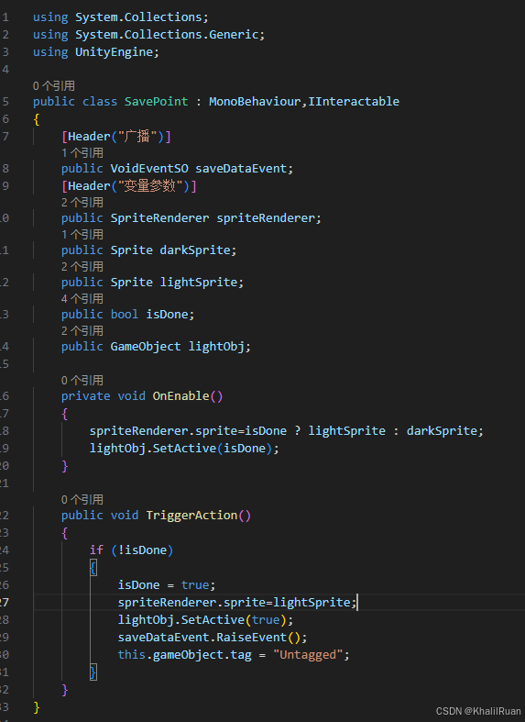525x722 pixels.
Task: Click the '2 个引用' lens above spriteRenderer field
Action: click(x=82, y=202)
